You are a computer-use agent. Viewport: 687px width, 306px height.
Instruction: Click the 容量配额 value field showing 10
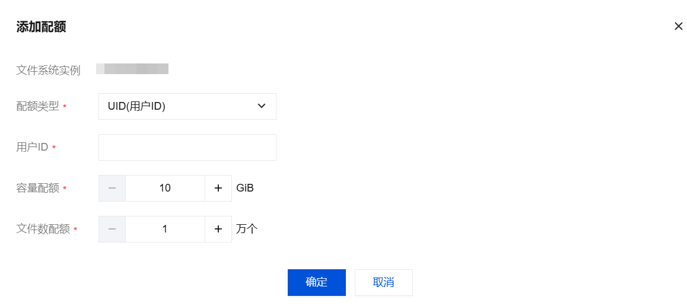[165, 188]
